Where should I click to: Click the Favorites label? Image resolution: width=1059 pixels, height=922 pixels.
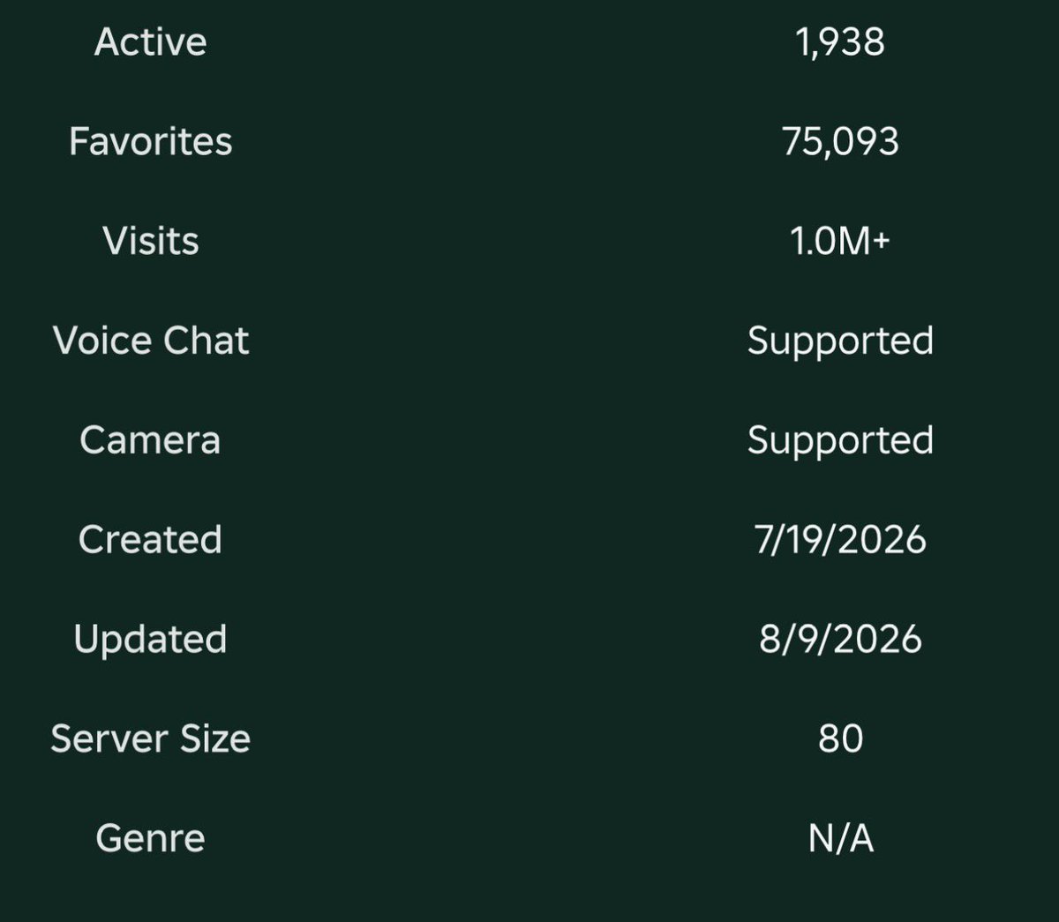coord(150,141)
